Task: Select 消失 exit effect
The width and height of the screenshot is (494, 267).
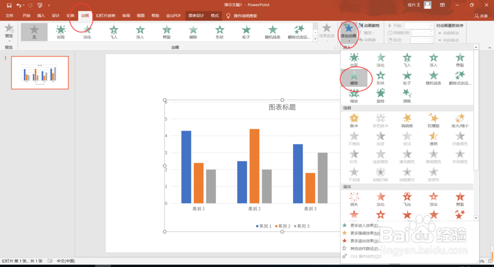Action: pos(354,199)
